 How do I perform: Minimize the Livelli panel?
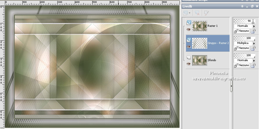(247, 7)
